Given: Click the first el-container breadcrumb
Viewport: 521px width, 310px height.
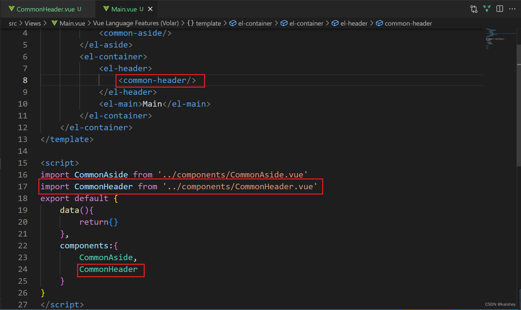Looking at the screenshot, I should (255, 23).
